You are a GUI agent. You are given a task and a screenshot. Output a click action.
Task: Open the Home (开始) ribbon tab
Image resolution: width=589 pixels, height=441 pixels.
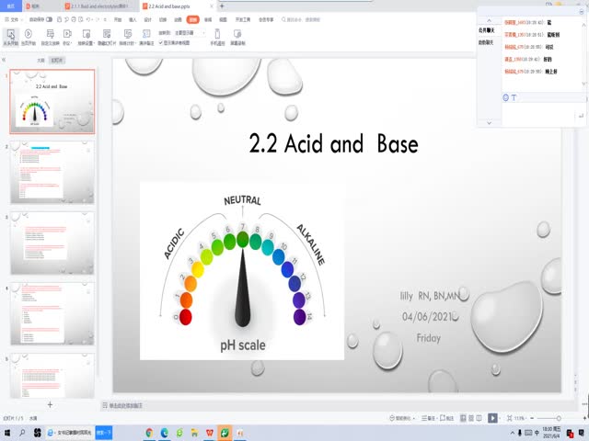coord(118,19)
